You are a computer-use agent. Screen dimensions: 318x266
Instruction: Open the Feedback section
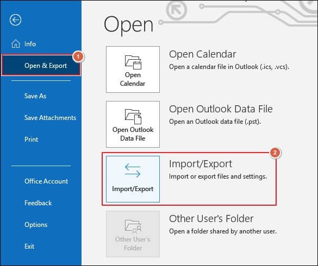[x=38, y=203]
